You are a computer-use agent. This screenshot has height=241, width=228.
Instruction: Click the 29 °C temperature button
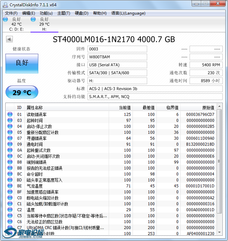22,92
